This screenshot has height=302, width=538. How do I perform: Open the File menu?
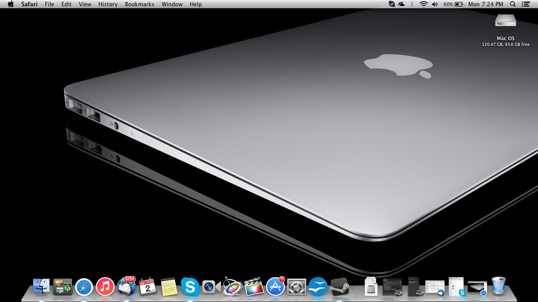50,4
